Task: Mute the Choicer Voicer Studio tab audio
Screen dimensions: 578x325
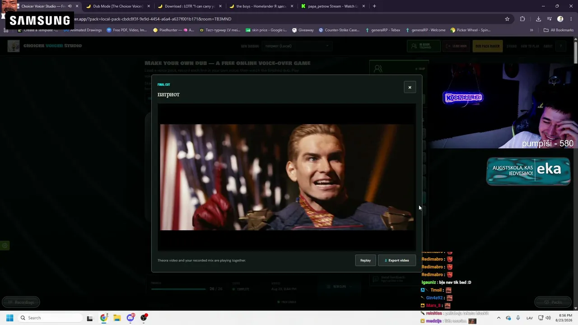Action: [x=70, y=6]
